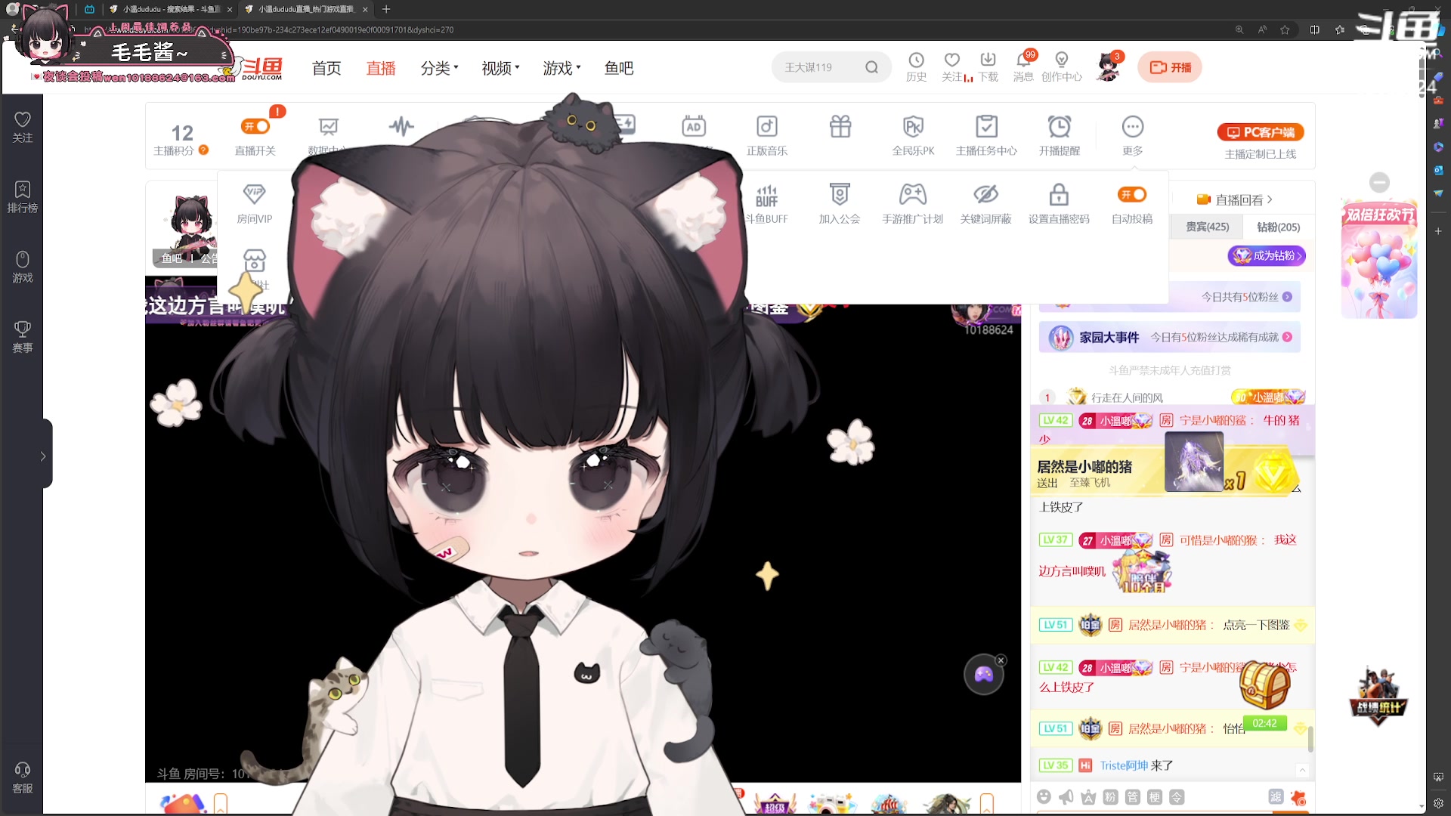Switch to the 贵宾(425) tab
Image resolution: width=1451 pixels, height=816 pixels.
pyautogui.click(x=1207, y=227)
